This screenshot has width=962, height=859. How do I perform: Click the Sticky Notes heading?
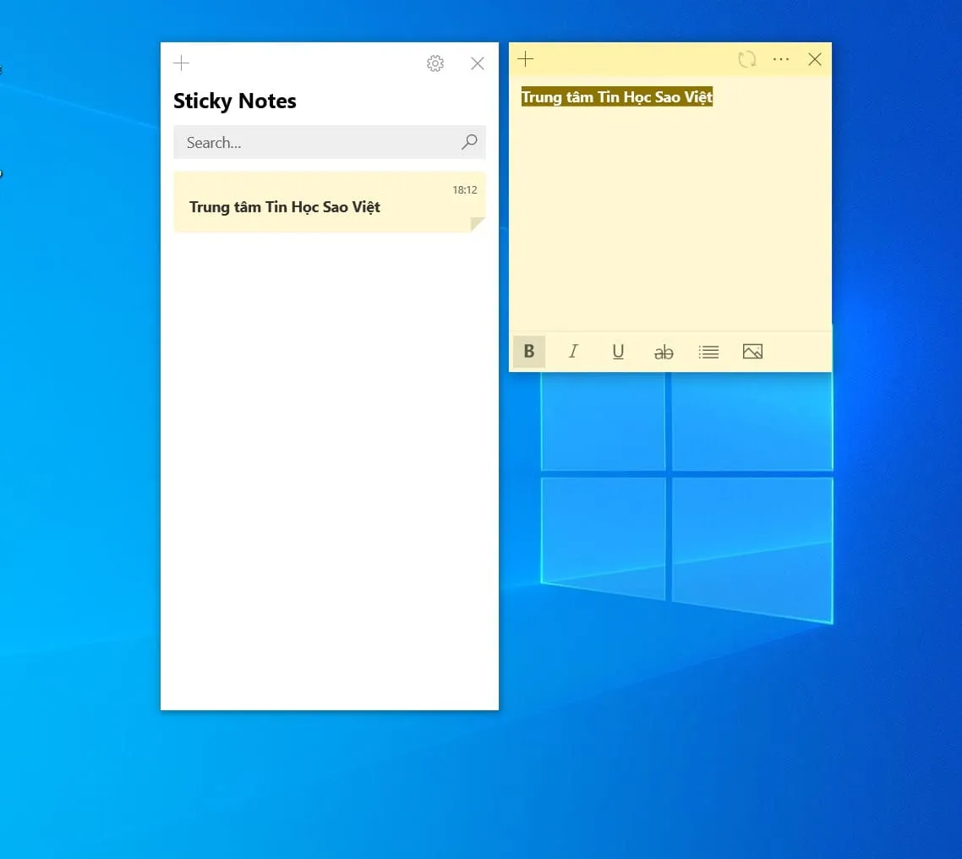point(235,101)
